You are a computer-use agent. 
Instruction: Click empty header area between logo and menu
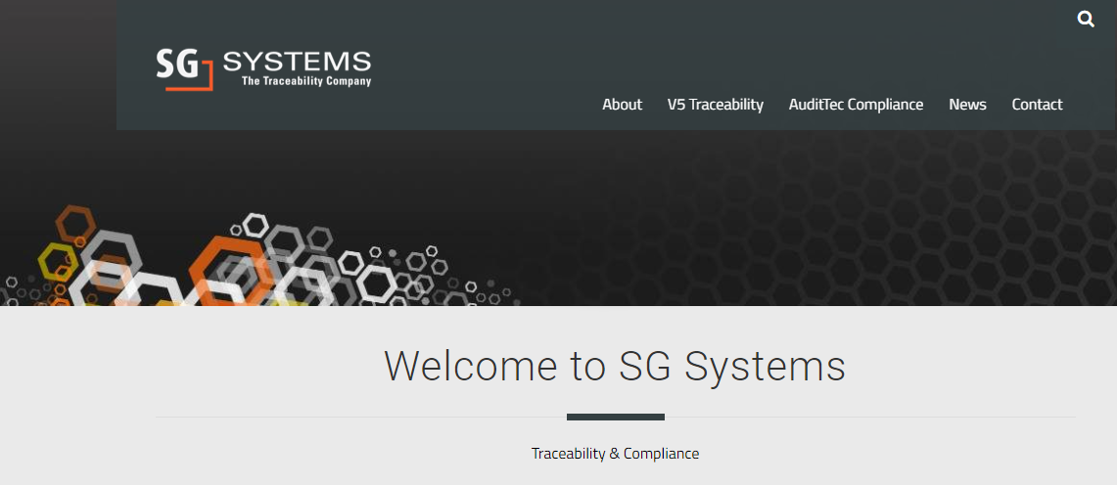470,59
